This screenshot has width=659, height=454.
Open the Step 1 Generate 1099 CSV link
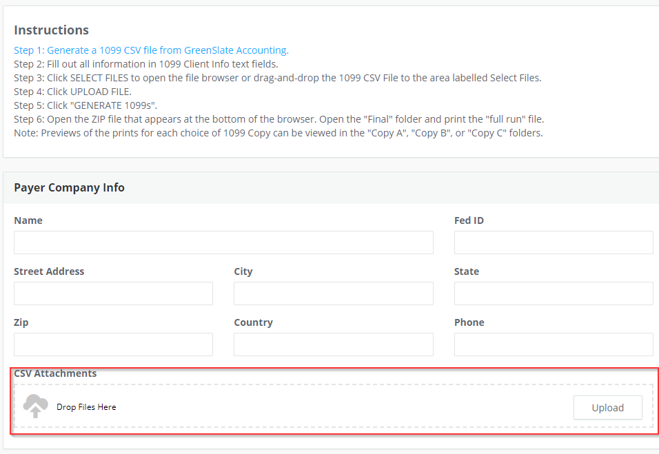(x=151, y=50)
